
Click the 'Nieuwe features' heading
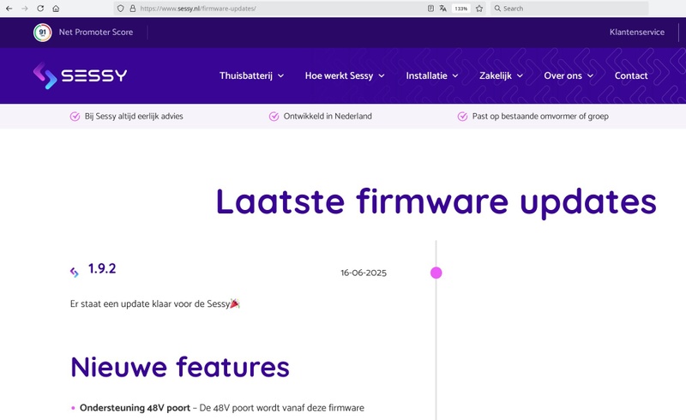(x=180, y=367)
